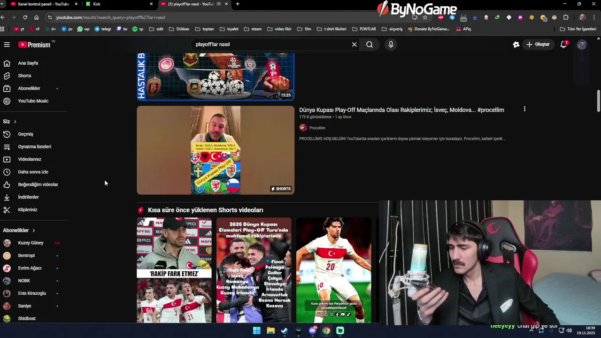Open Kuzey Güney subscription channel
Image resolution: width=601 pixels, height=338 pixels.
[x=31, y=243]
